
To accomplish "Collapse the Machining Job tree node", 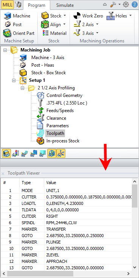I will pyautogui.click(x=5, y=50).
